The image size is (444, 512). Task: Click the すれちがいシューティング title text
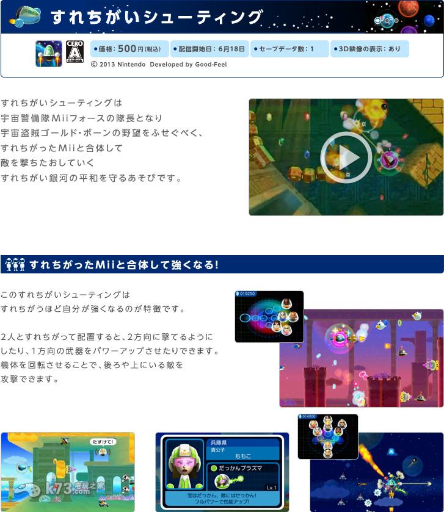click(x=157, y=17)
